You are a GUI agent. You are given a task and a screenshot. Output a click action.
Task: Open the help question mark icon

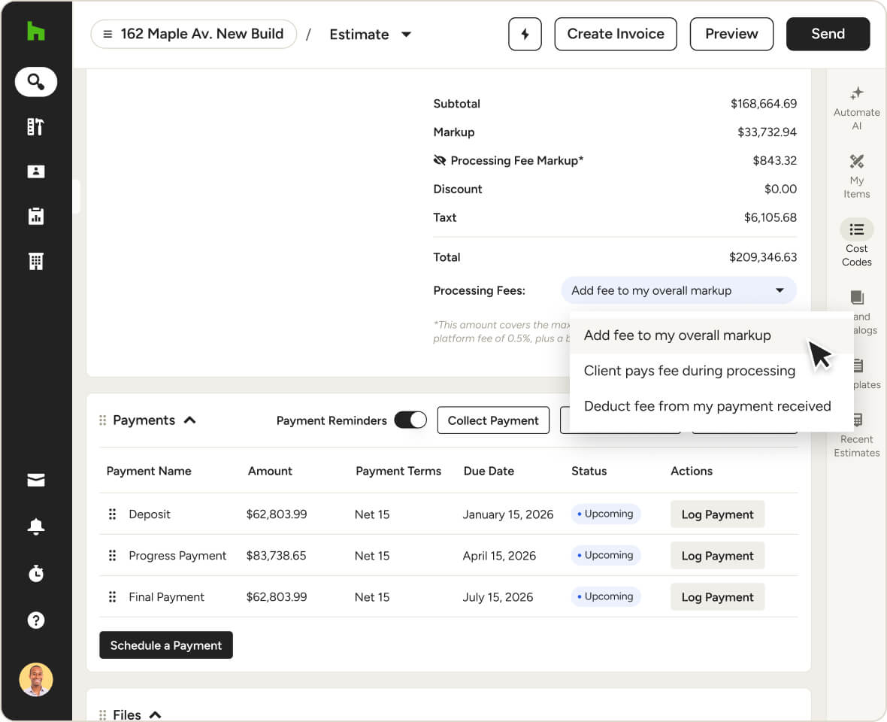coord(35,620)
